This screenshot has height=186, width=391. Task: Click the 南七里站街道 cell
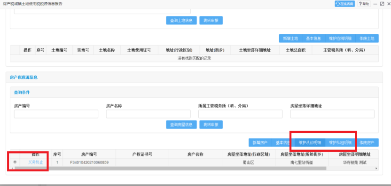point(302,163)
